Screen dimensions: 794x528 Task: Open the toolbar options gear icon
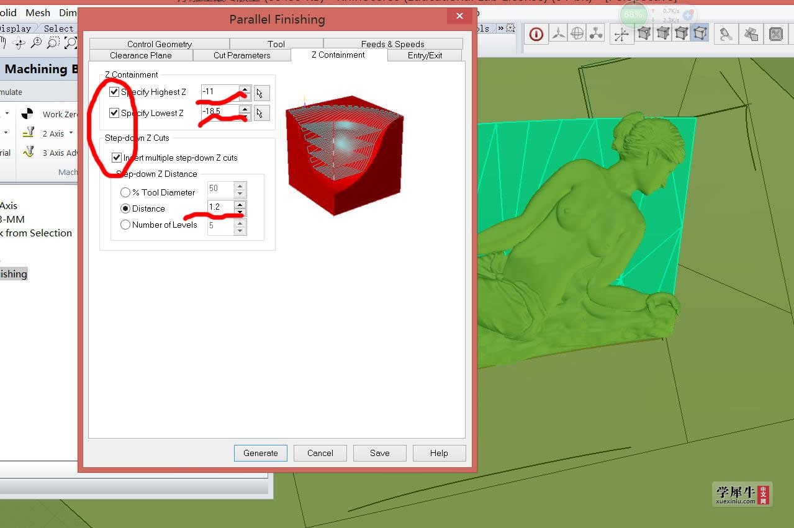[x=510, y=28]
